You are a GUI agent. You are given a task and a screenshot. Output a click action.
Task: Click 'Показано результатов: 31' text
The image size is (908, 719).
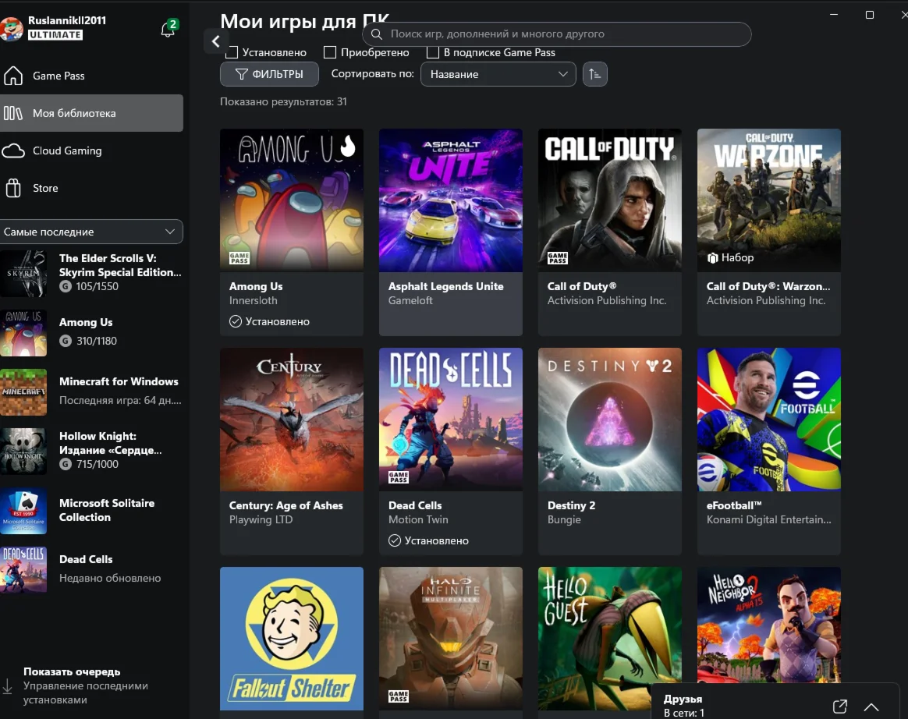click(x=283, y=102)
